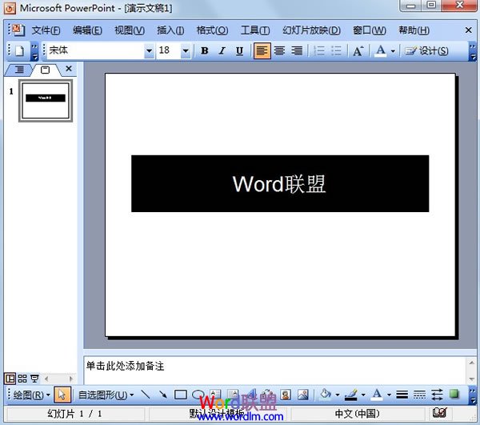Toggle bold formatting
Viewport: 480px width, 425px height.
click(x=205, y=51)
